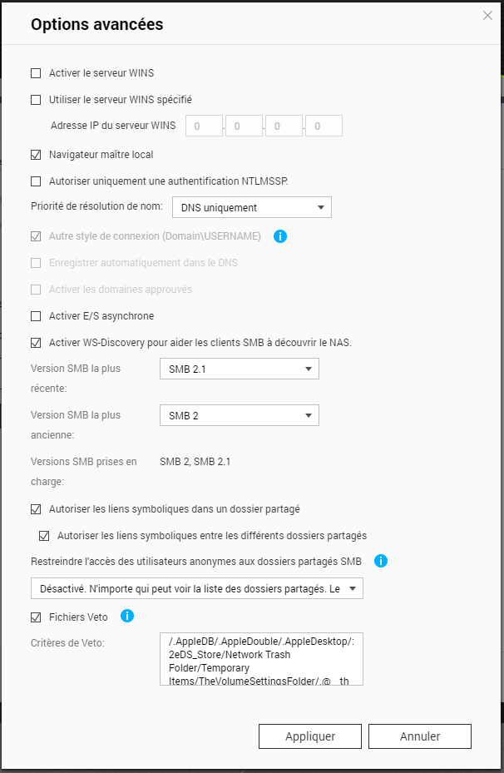Expand the most recent SMB version dropdown

pyautogui.click(x=239, y=369)
